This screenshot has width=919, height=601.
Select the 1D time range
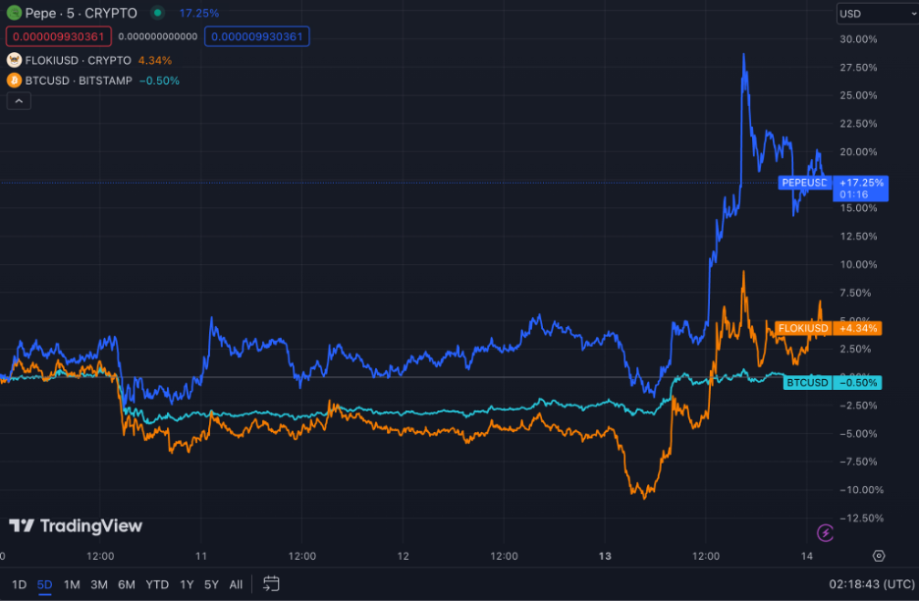coord(20,584)
